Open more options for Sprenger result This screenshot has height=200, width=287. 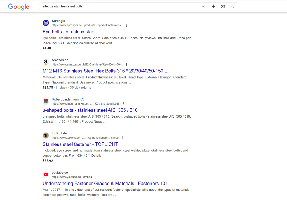point(127,25)
